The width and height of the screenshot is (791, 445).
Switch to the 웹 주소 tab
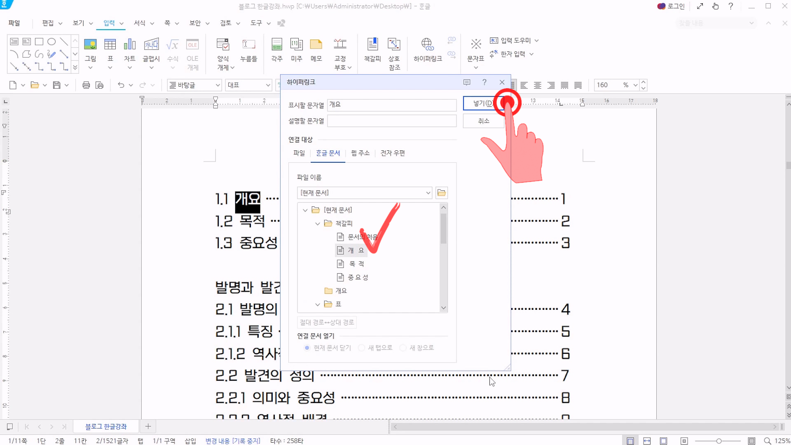pyautogui.click(x=360, y=153)
